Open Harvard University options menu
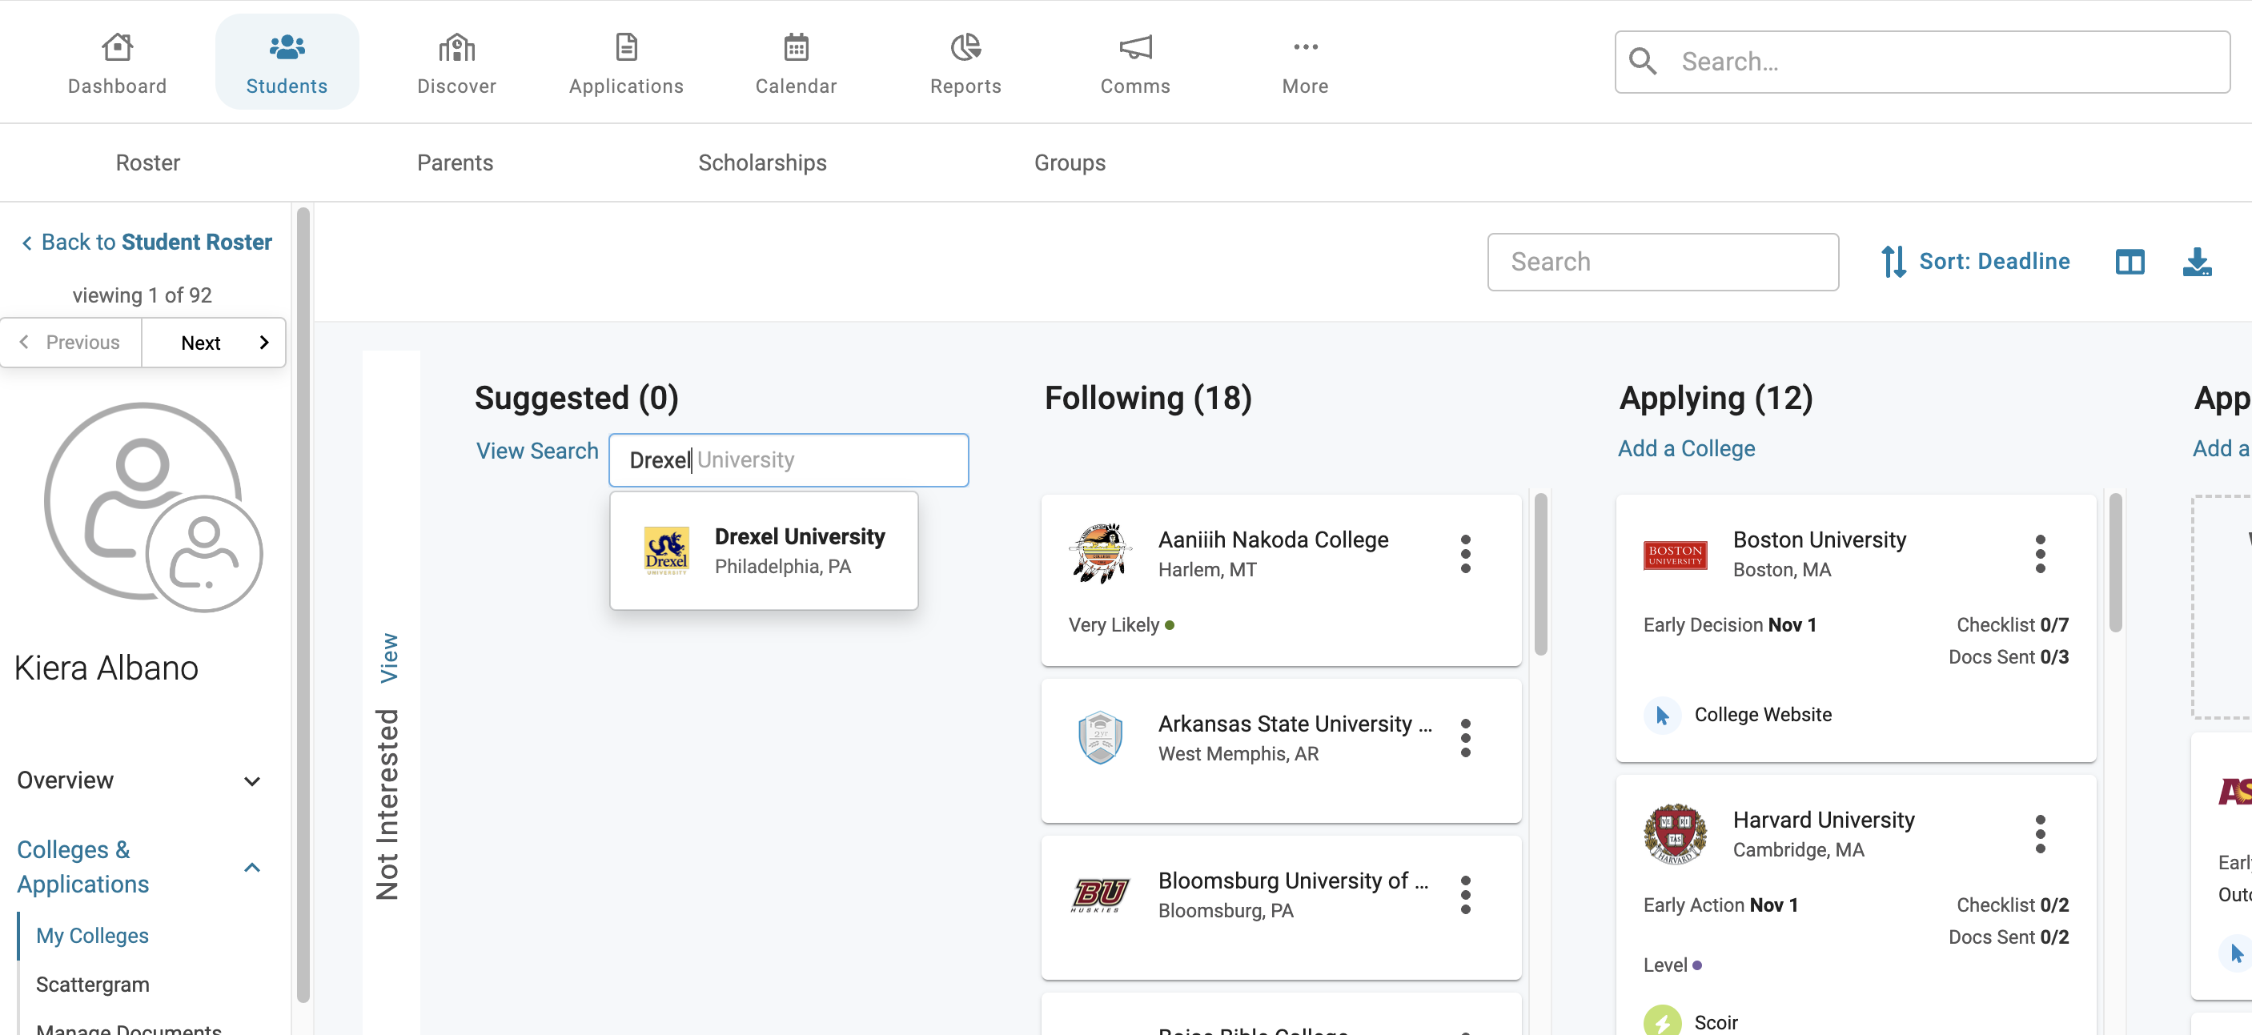The height and width of the screenshot is (1035, 2252). click(2041, 834)
